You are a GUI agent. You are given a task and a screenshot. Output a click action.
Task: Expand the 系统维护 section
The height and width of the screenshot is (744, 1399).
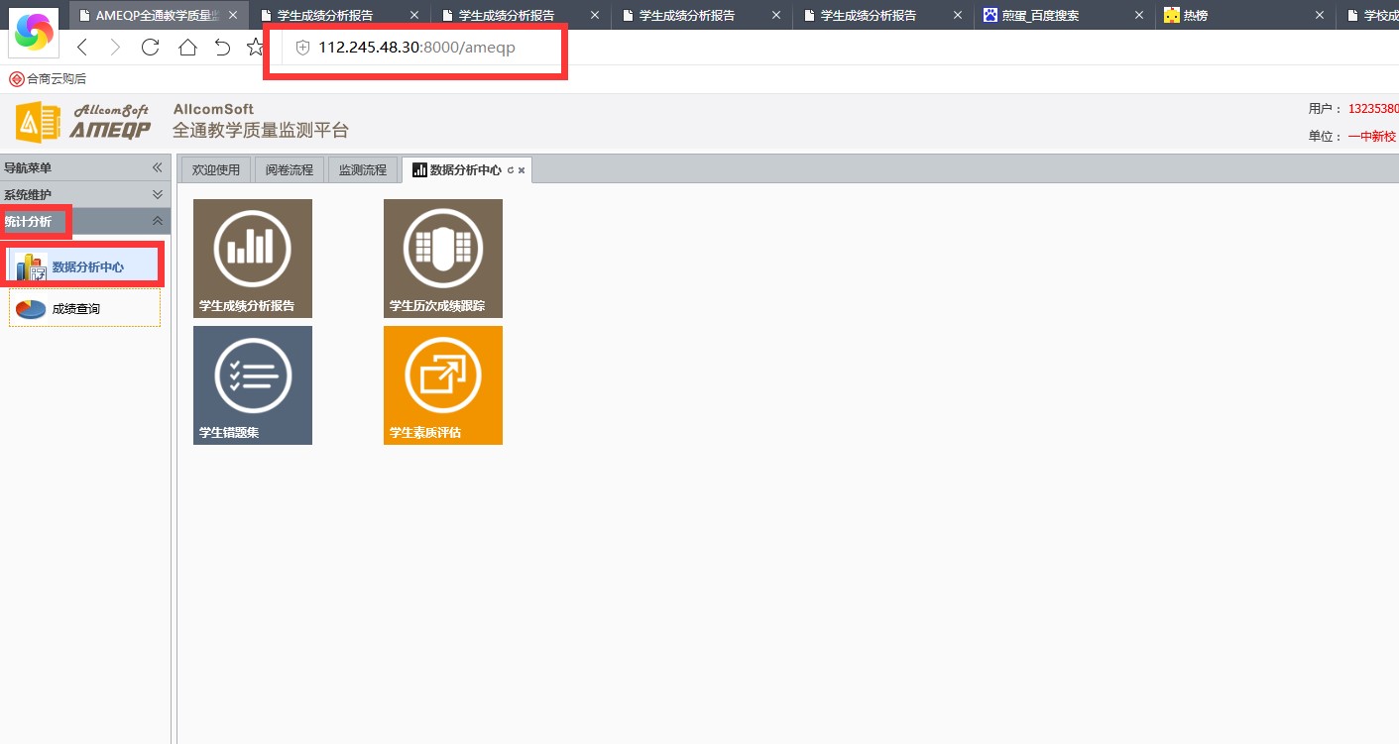[x=157, y=195]
